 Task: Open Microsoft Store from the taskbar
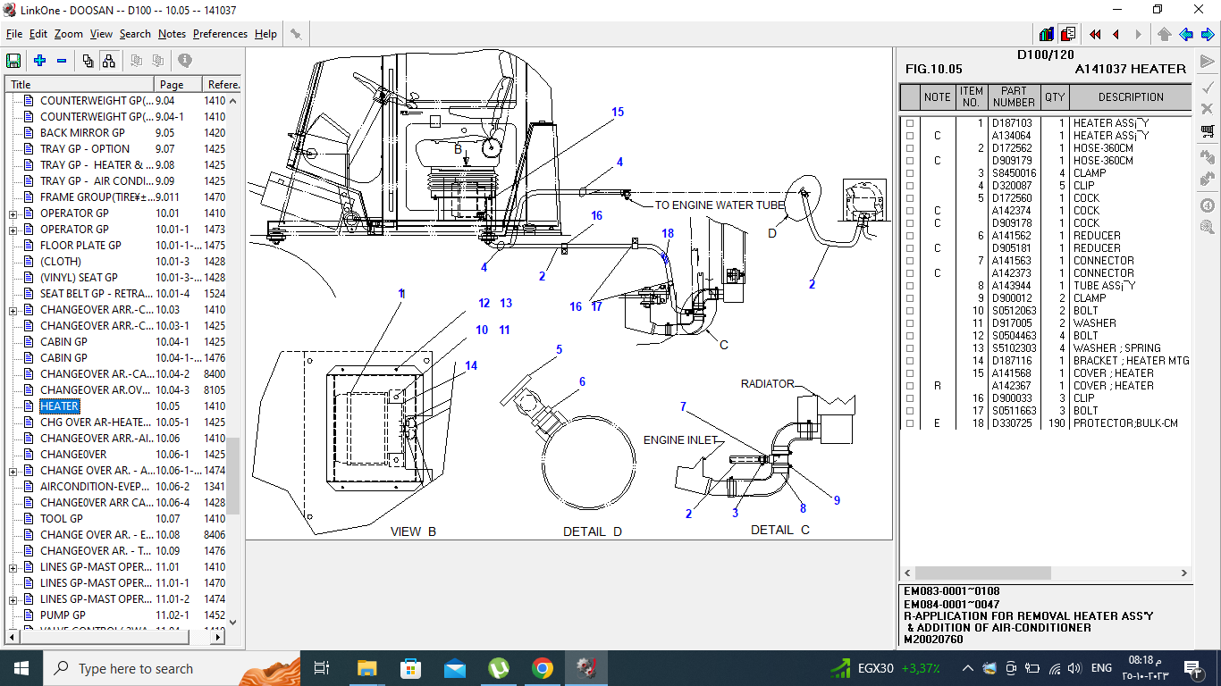tap(410, 668)
